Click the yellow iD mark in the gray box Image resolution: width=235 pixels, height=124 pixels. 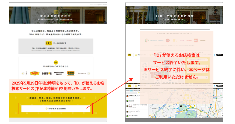[49, 43]
